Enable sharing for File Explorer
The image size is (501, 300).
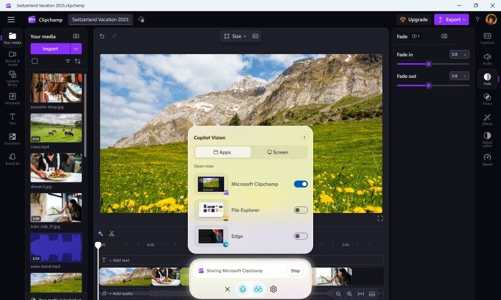pos(301,210)
